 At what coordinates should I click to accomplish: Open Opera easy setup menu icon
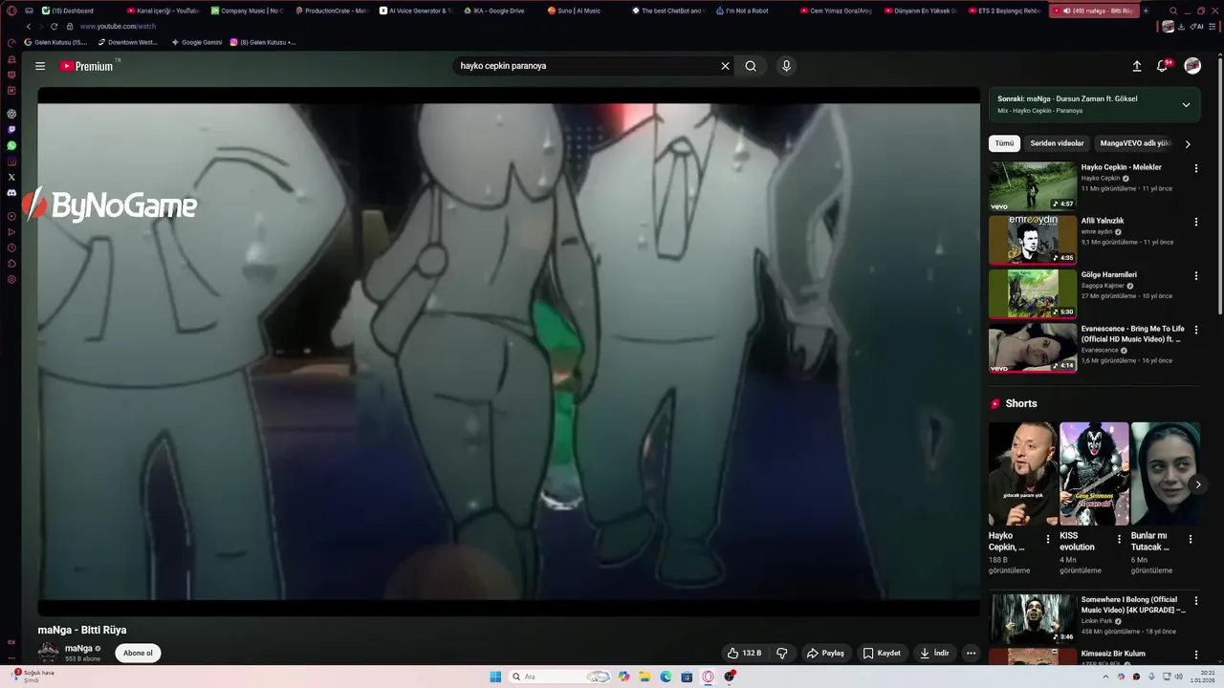tap(1213, 27)
